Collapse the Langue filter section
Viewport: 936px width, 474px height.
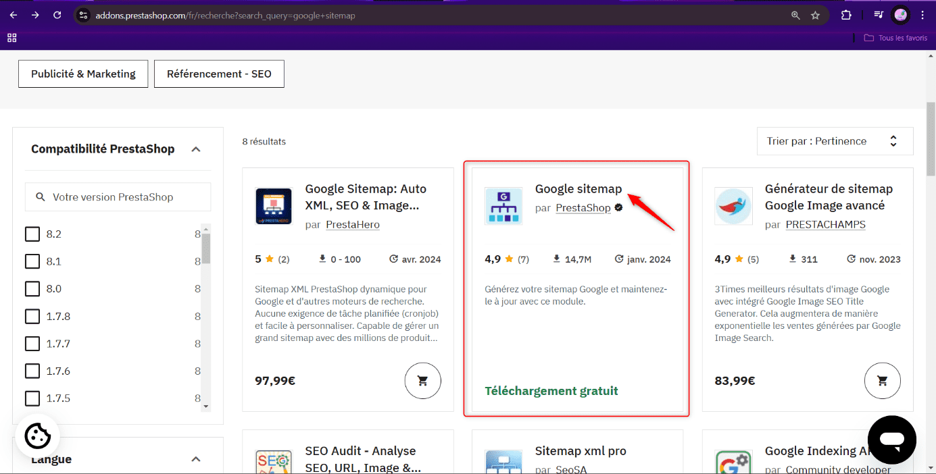click(196, 459)
